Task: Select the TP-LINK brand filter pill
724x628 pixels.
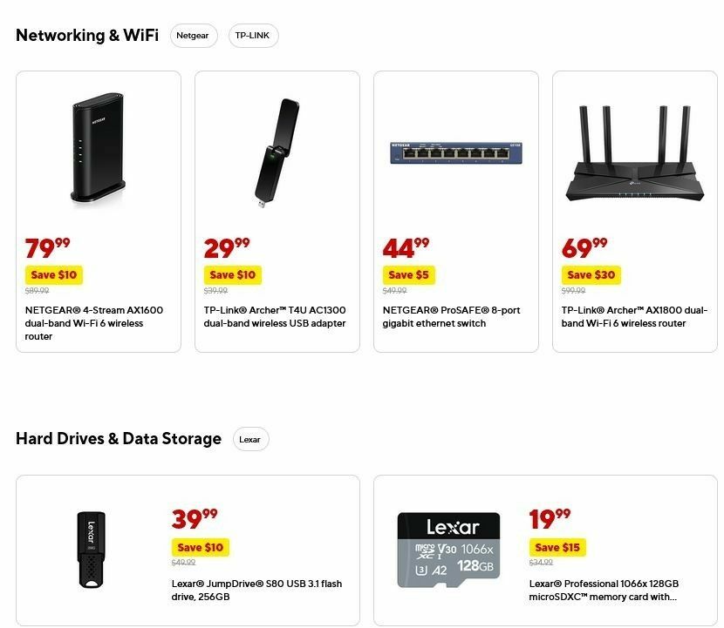Action: coord(253,36)
